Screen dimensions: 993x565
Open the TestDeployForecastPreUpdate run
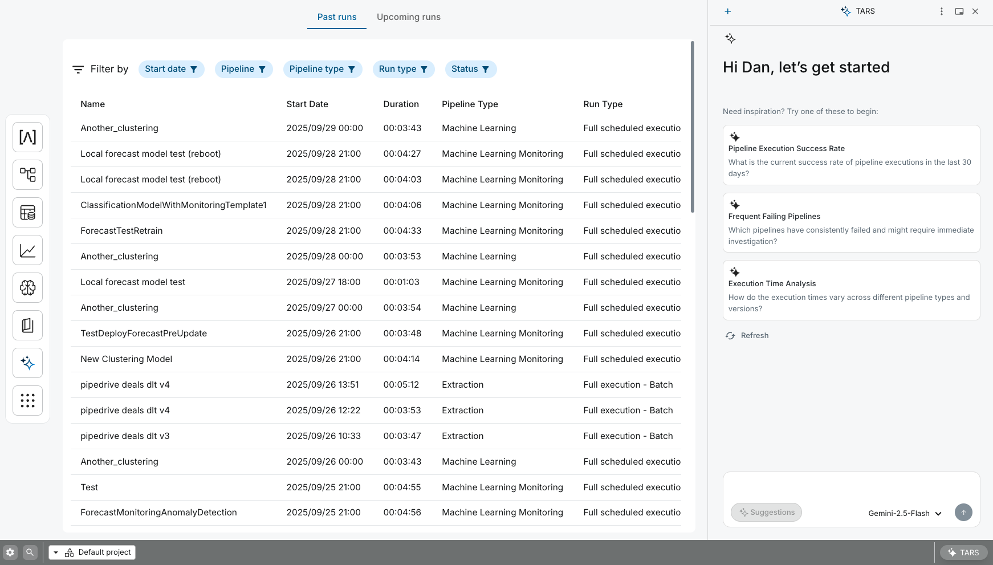click(376, 334)
